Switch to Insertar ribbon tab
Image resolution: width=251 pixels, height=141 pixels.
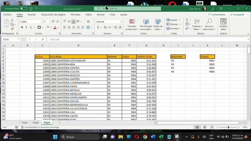coord(32,14)
